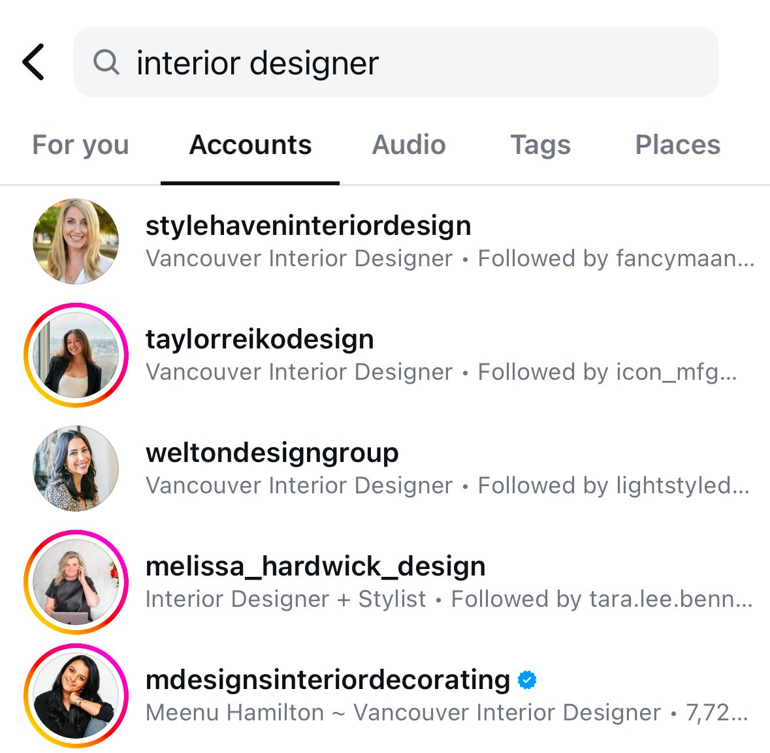The height and width of the screenshot is (753, 770).
Task: Switch to the Tags tab
Action: click(540, 145)
